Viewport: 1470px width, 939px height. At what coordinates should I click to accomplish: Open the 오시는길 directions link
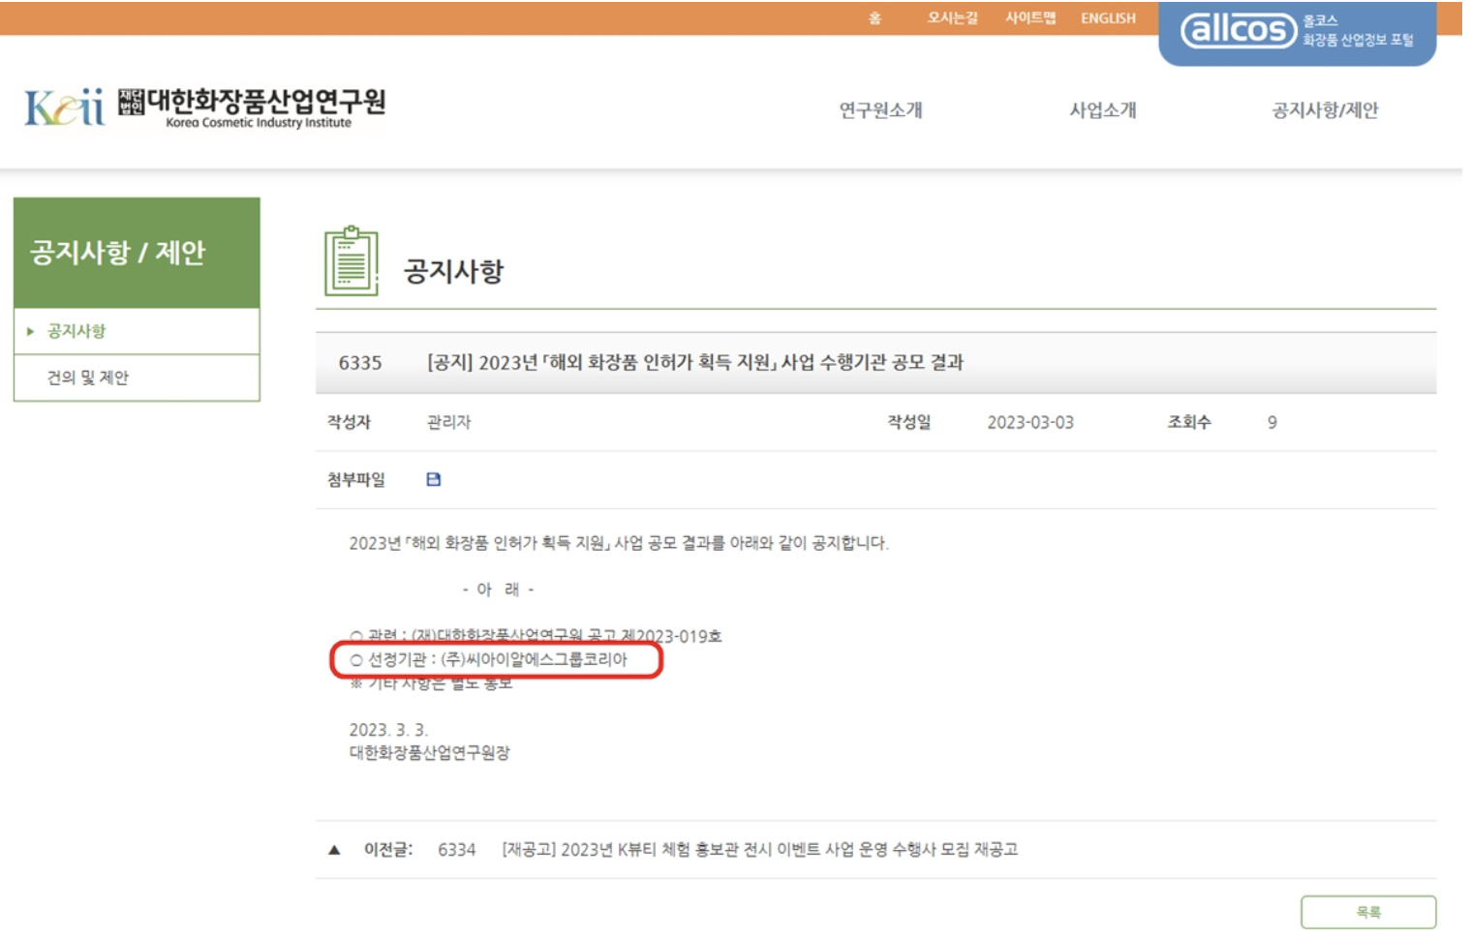coord(952,18)
